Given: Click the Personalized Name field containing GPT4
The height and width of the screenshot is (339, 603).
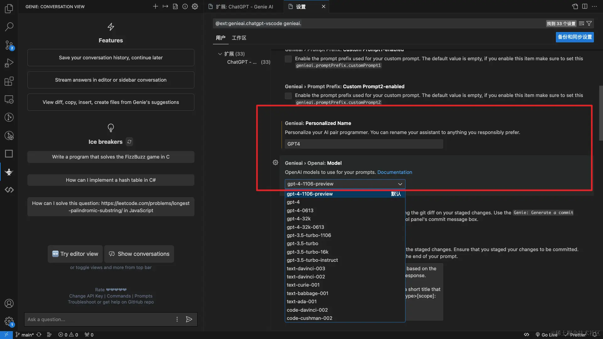Looking at the screenshot, I should click(364, 144).
